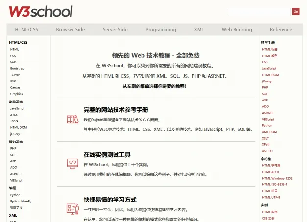Open CSS reference in right sidebar
The width and height of the screenshot is (307, 222).
[x=265, y=62]
